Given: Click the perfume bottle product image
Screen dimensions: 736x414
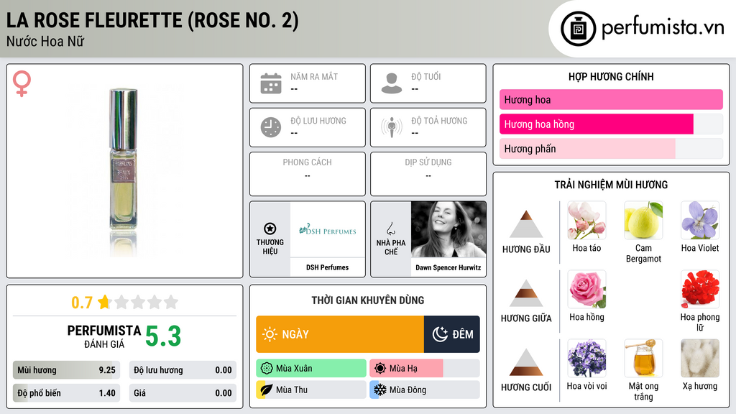Looking at the screenshot, I should [x=124, y=171].
